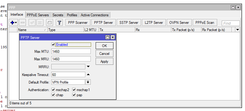Screen dimensions: 245x111
Task: Open the SSTP Server settings
Action: (x=129, y=23)
